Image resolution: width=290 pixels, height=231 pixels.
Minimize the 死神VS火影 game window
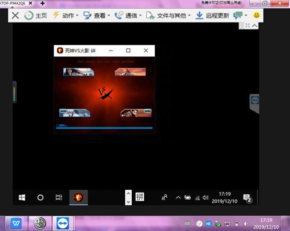(111, 50)
